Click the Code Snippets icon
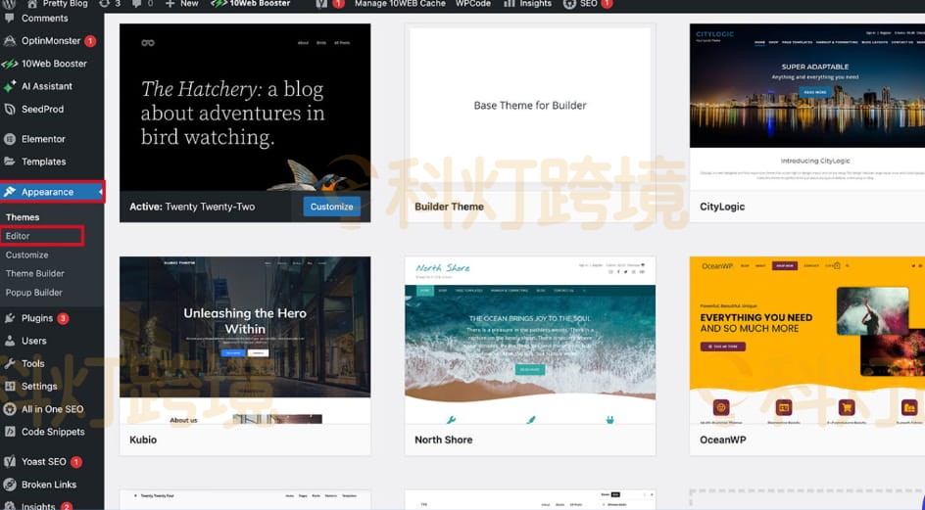 pos(10,432)
